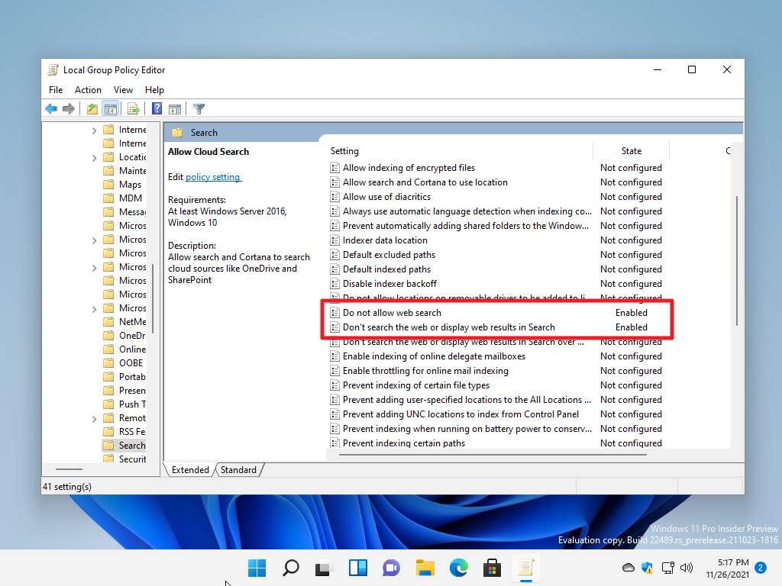782x586 pixels.
Task: Click the Group Policy Editor taskbar icon
Action: click(x=526, y=568)
